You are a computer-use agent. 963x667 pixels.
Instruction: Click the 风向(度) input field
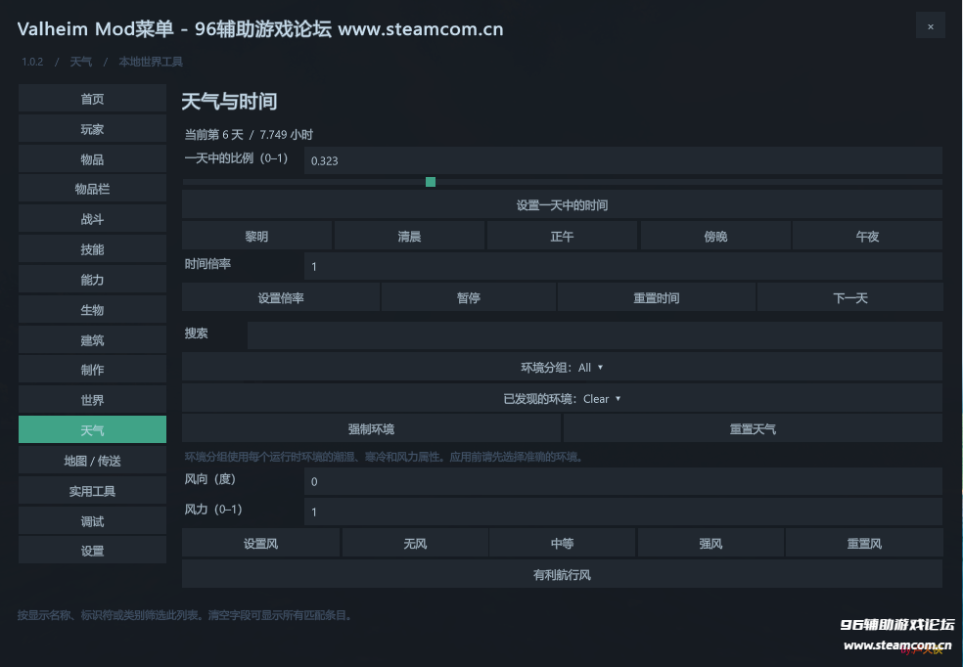623,481
